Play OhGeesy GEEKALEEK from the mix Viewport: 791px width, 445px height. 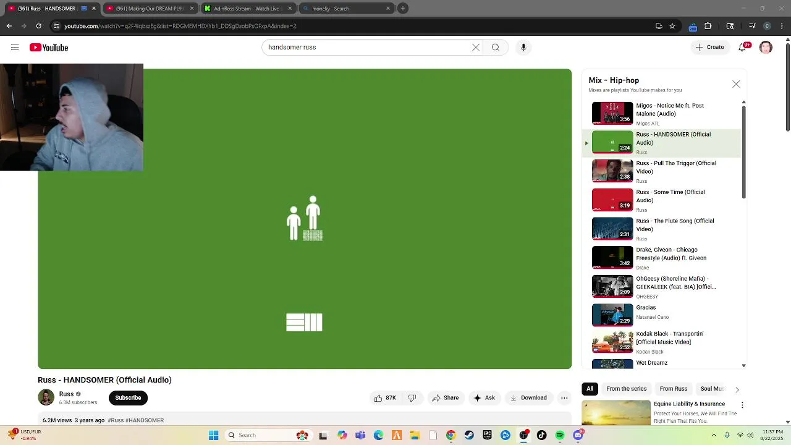[x=661, y=287]
